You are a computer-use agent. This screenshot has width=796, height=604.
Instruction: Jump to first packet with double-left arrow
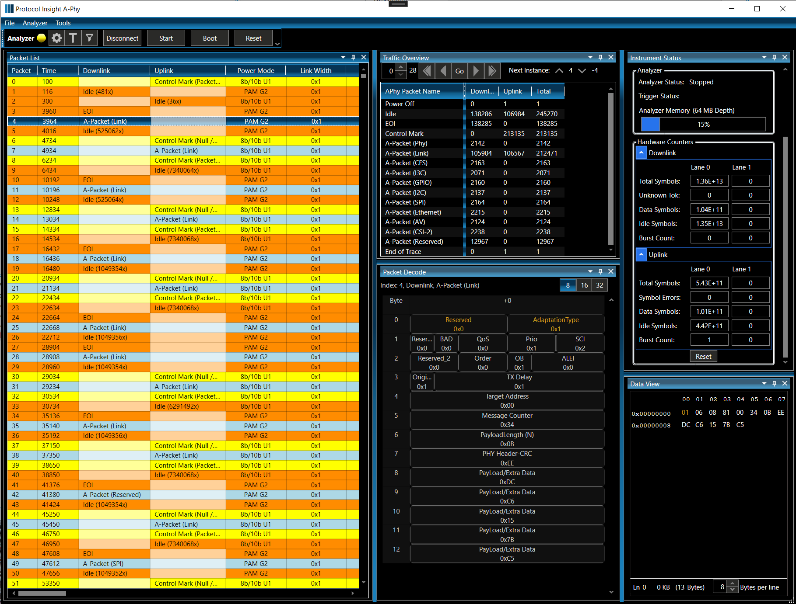[x=427, y=70]
